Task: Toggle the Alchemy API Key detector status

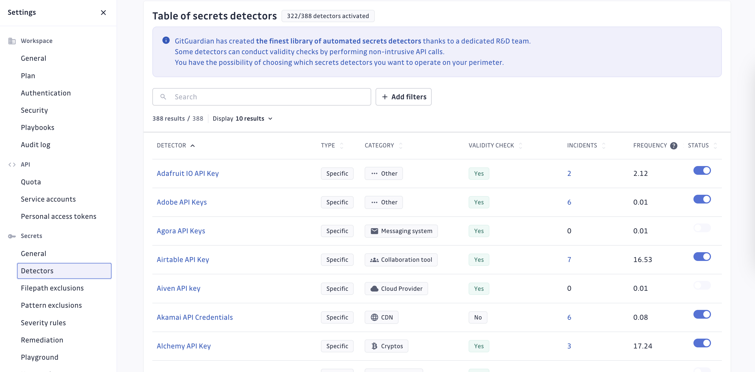Action: coord(702,343)
